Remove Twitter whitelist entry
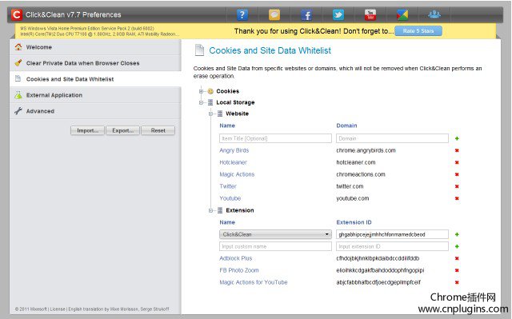This screenshot has width=512, height=319. pos(457,186)
